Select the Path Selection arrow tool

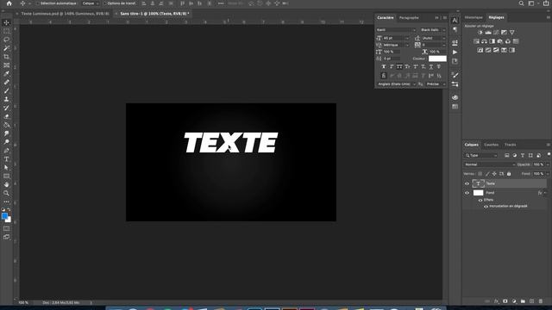(6, 168)
